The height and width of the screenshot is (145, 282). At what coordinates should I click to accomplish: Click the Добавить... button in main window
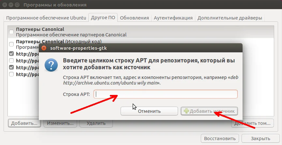pyautogui.click(x=24, y=123)
